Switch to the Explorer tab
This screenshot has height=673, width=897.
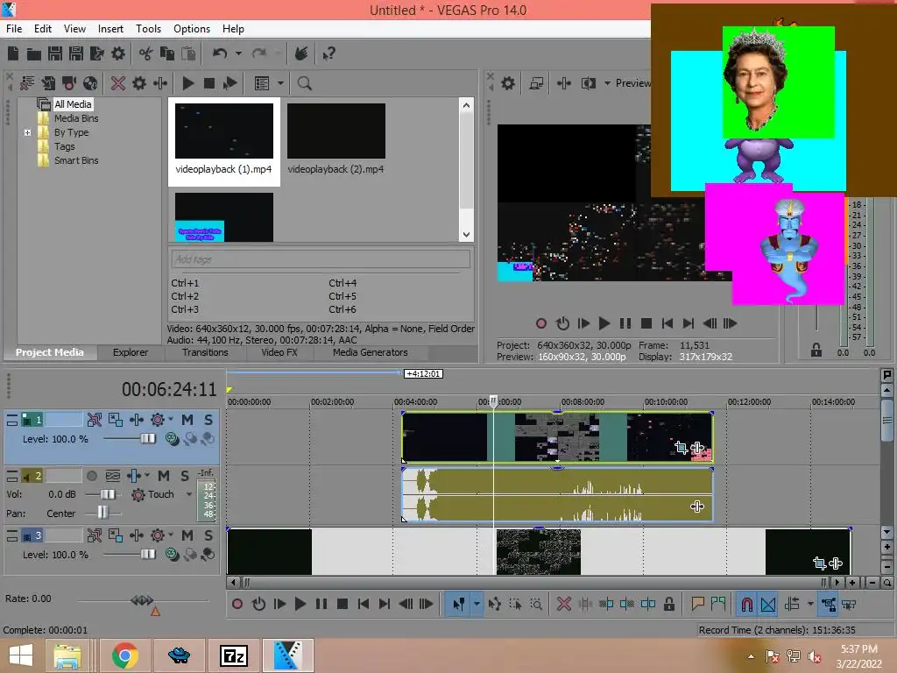(130, 352)
